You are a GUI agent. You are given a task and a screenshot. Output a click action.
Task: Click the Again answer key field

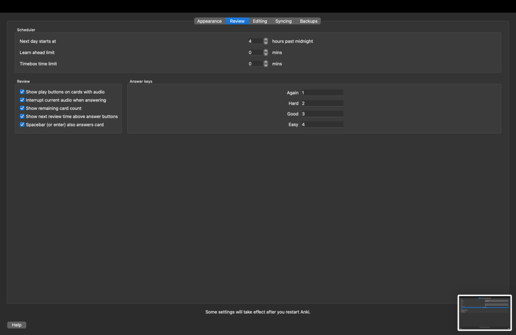tap(322, 93)
